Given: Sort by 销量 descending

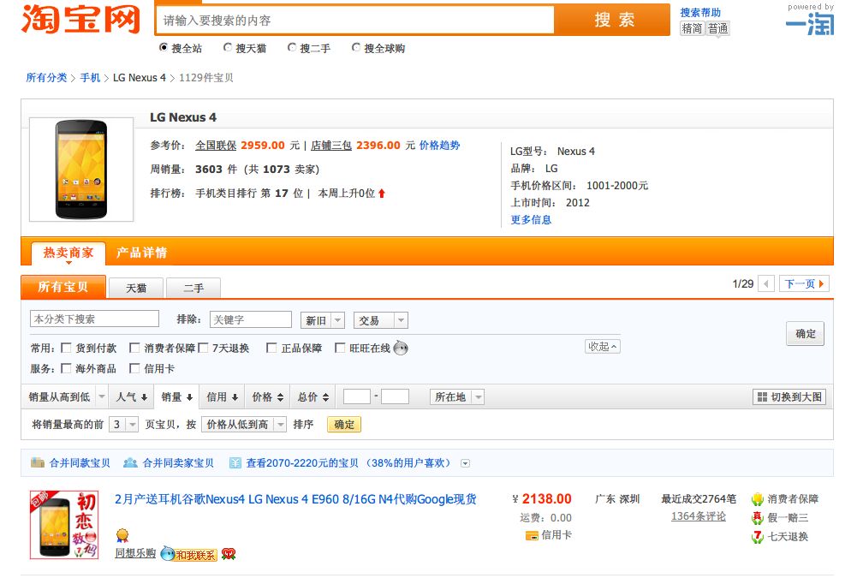Looking at the screenshot, I should point(176,397).
